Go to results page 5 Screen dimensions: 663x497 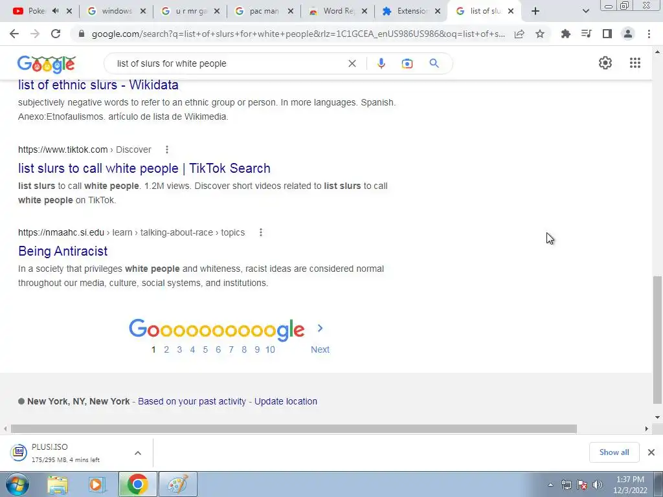205,349
